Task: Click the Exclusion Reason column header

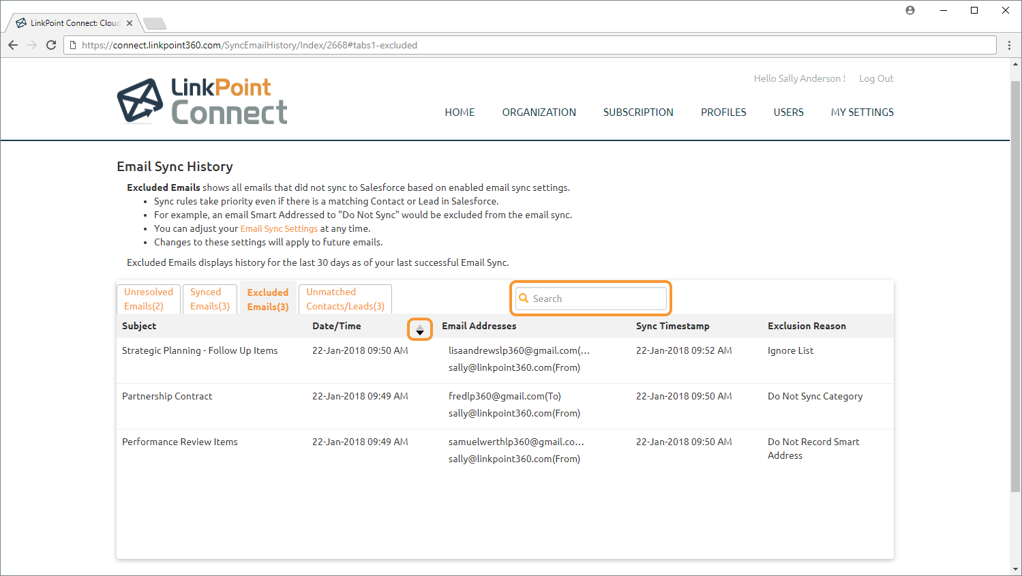Action: click(x=807, y=326)
